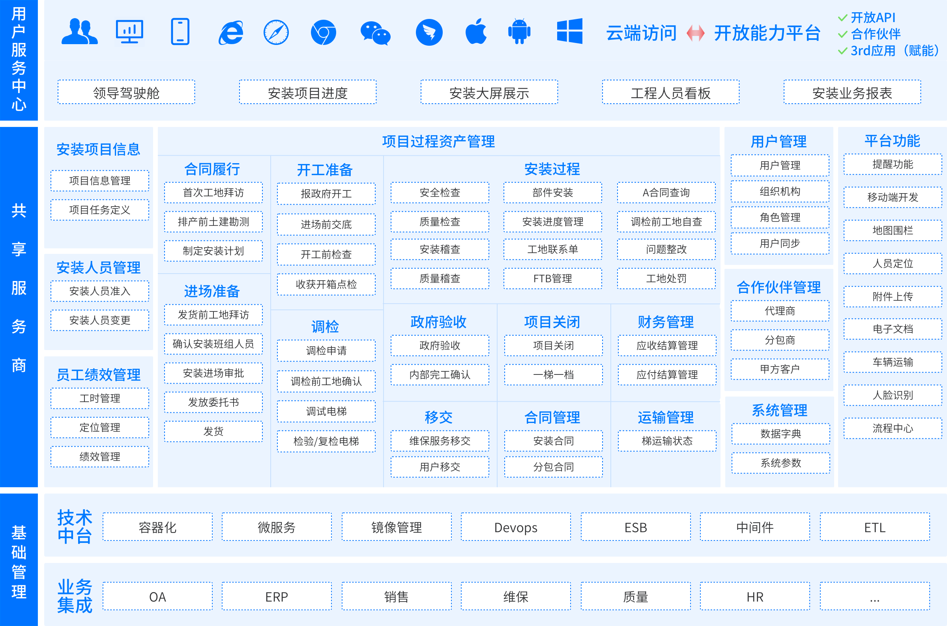Viewport: 947px width, 626px height.
Task: Click 数据字典 box
Action: [781, 434]
